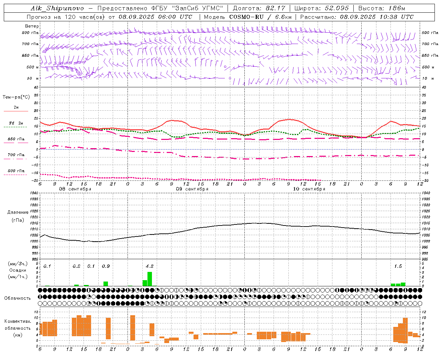Click the Широта: 52.095 header value
Screen dimensions: 440x352
click(322, 8)
